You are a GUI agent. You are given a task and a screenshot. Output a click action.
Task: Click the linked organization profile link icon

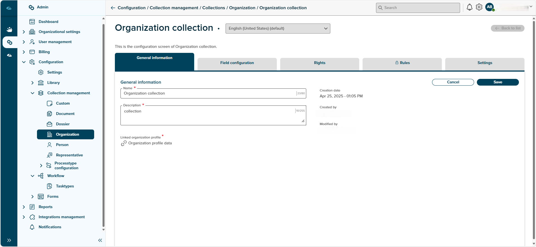(x=124, y=143)
